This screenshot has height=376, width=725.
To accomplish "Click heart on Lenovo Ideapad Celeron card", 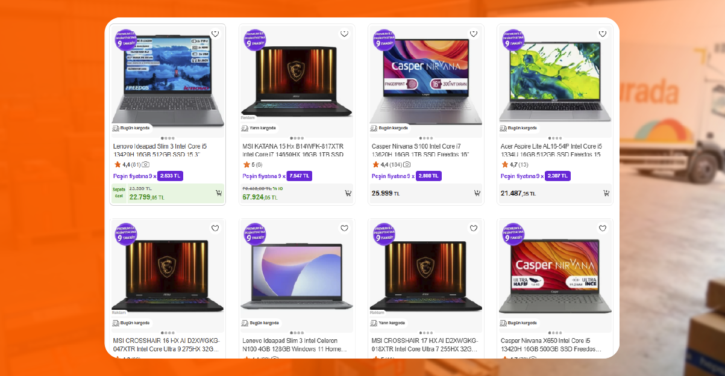I will [344, 228].
